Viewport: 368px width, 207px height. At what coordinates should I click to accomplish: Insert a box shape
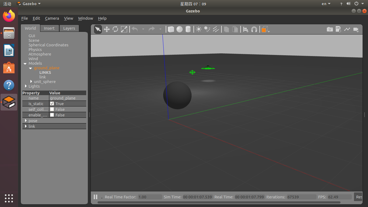(x=171, y=29)
